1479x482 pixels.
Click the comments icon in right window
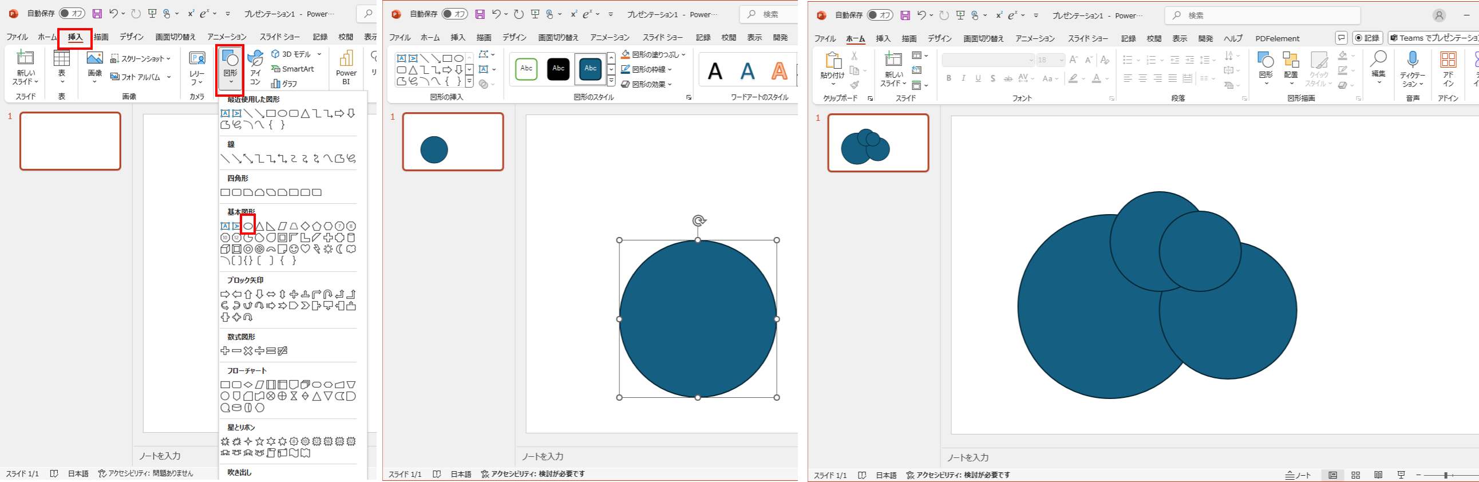pyautogui.click(x=1341, y=38)
